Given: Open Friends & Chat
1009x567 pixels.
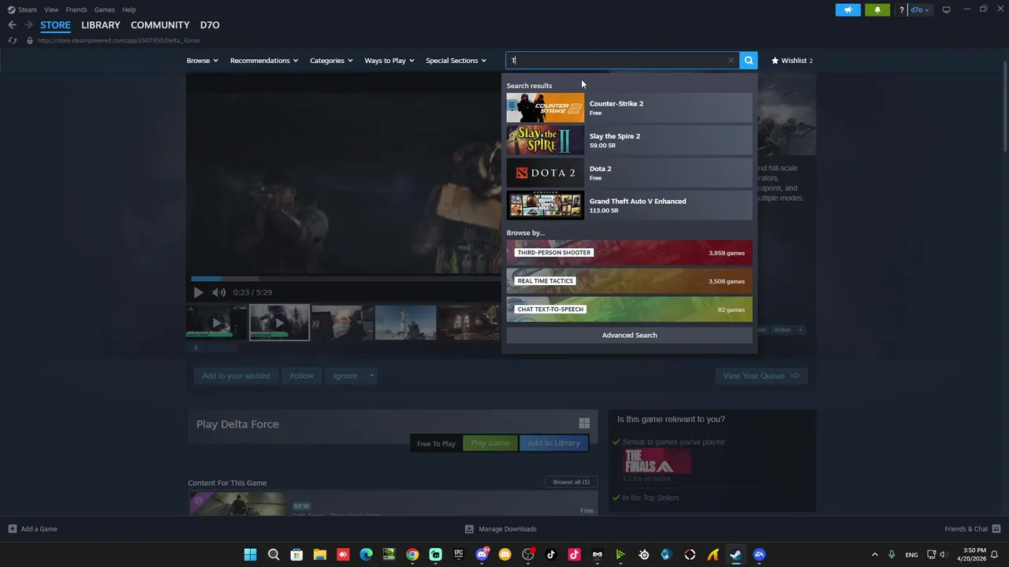Looking at the screenshot, I should pos(973,529).
